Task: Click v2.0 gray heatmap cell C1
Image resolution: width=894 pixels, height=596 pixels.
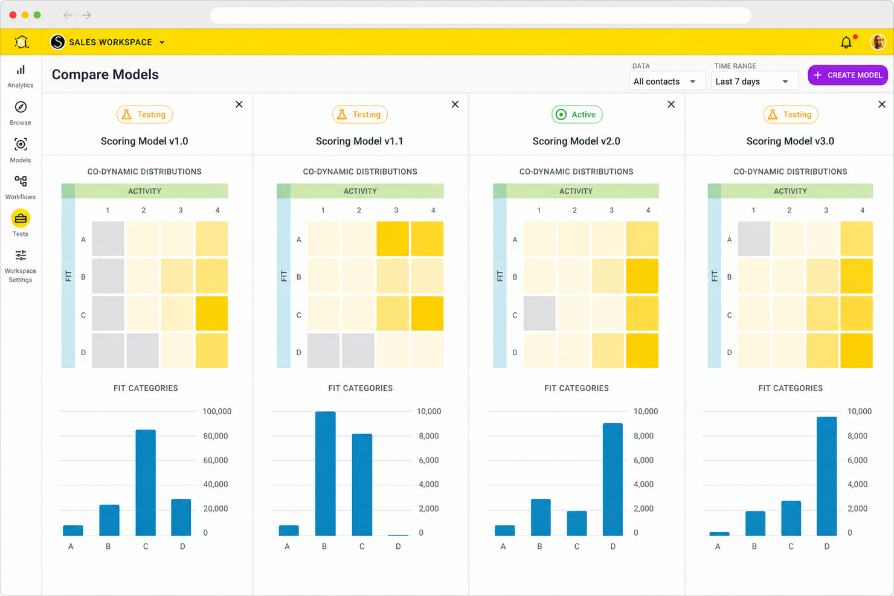Action: click(539, 313)
